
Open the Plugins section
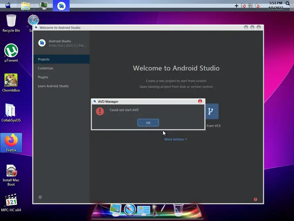[x=61, y=77]
